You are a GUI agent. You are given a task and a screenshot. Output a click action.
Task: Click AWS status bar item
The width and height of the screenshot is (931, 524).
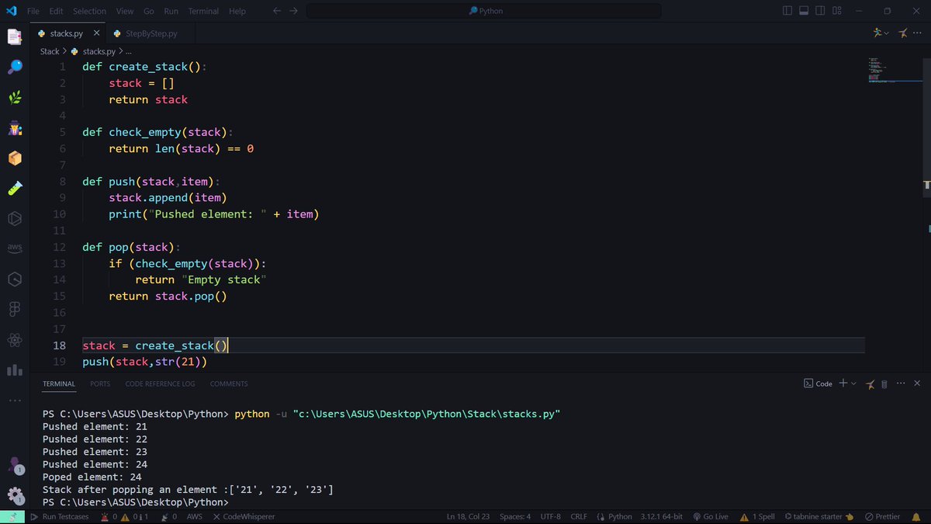(x=194, y=516)
